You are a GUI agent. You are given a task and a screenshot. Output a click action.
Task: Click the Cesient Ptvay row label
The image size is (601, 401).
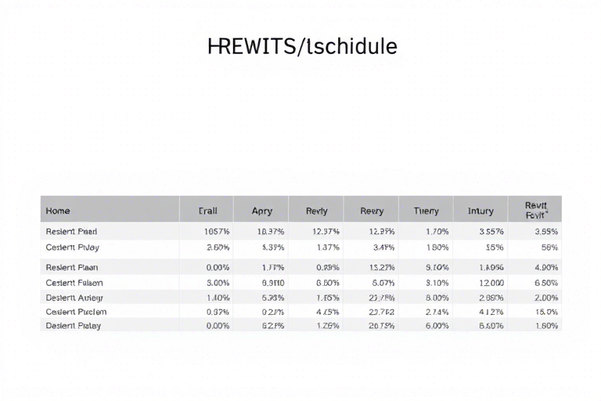pyautogui.click(x=73, y=247)
